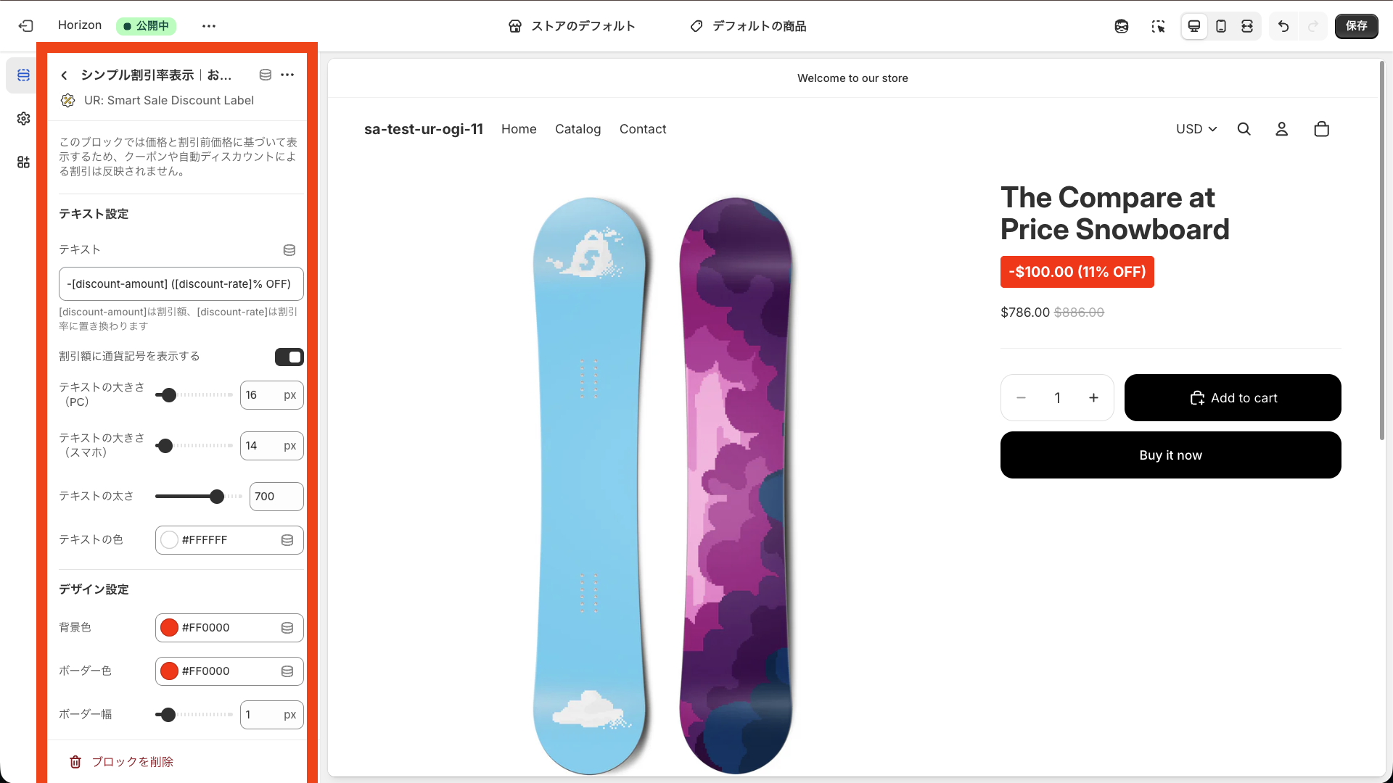This screenshot has width=1393, height=783.
Task: Toggle fullscreen preview mode
Action: tap(1247, 26)
